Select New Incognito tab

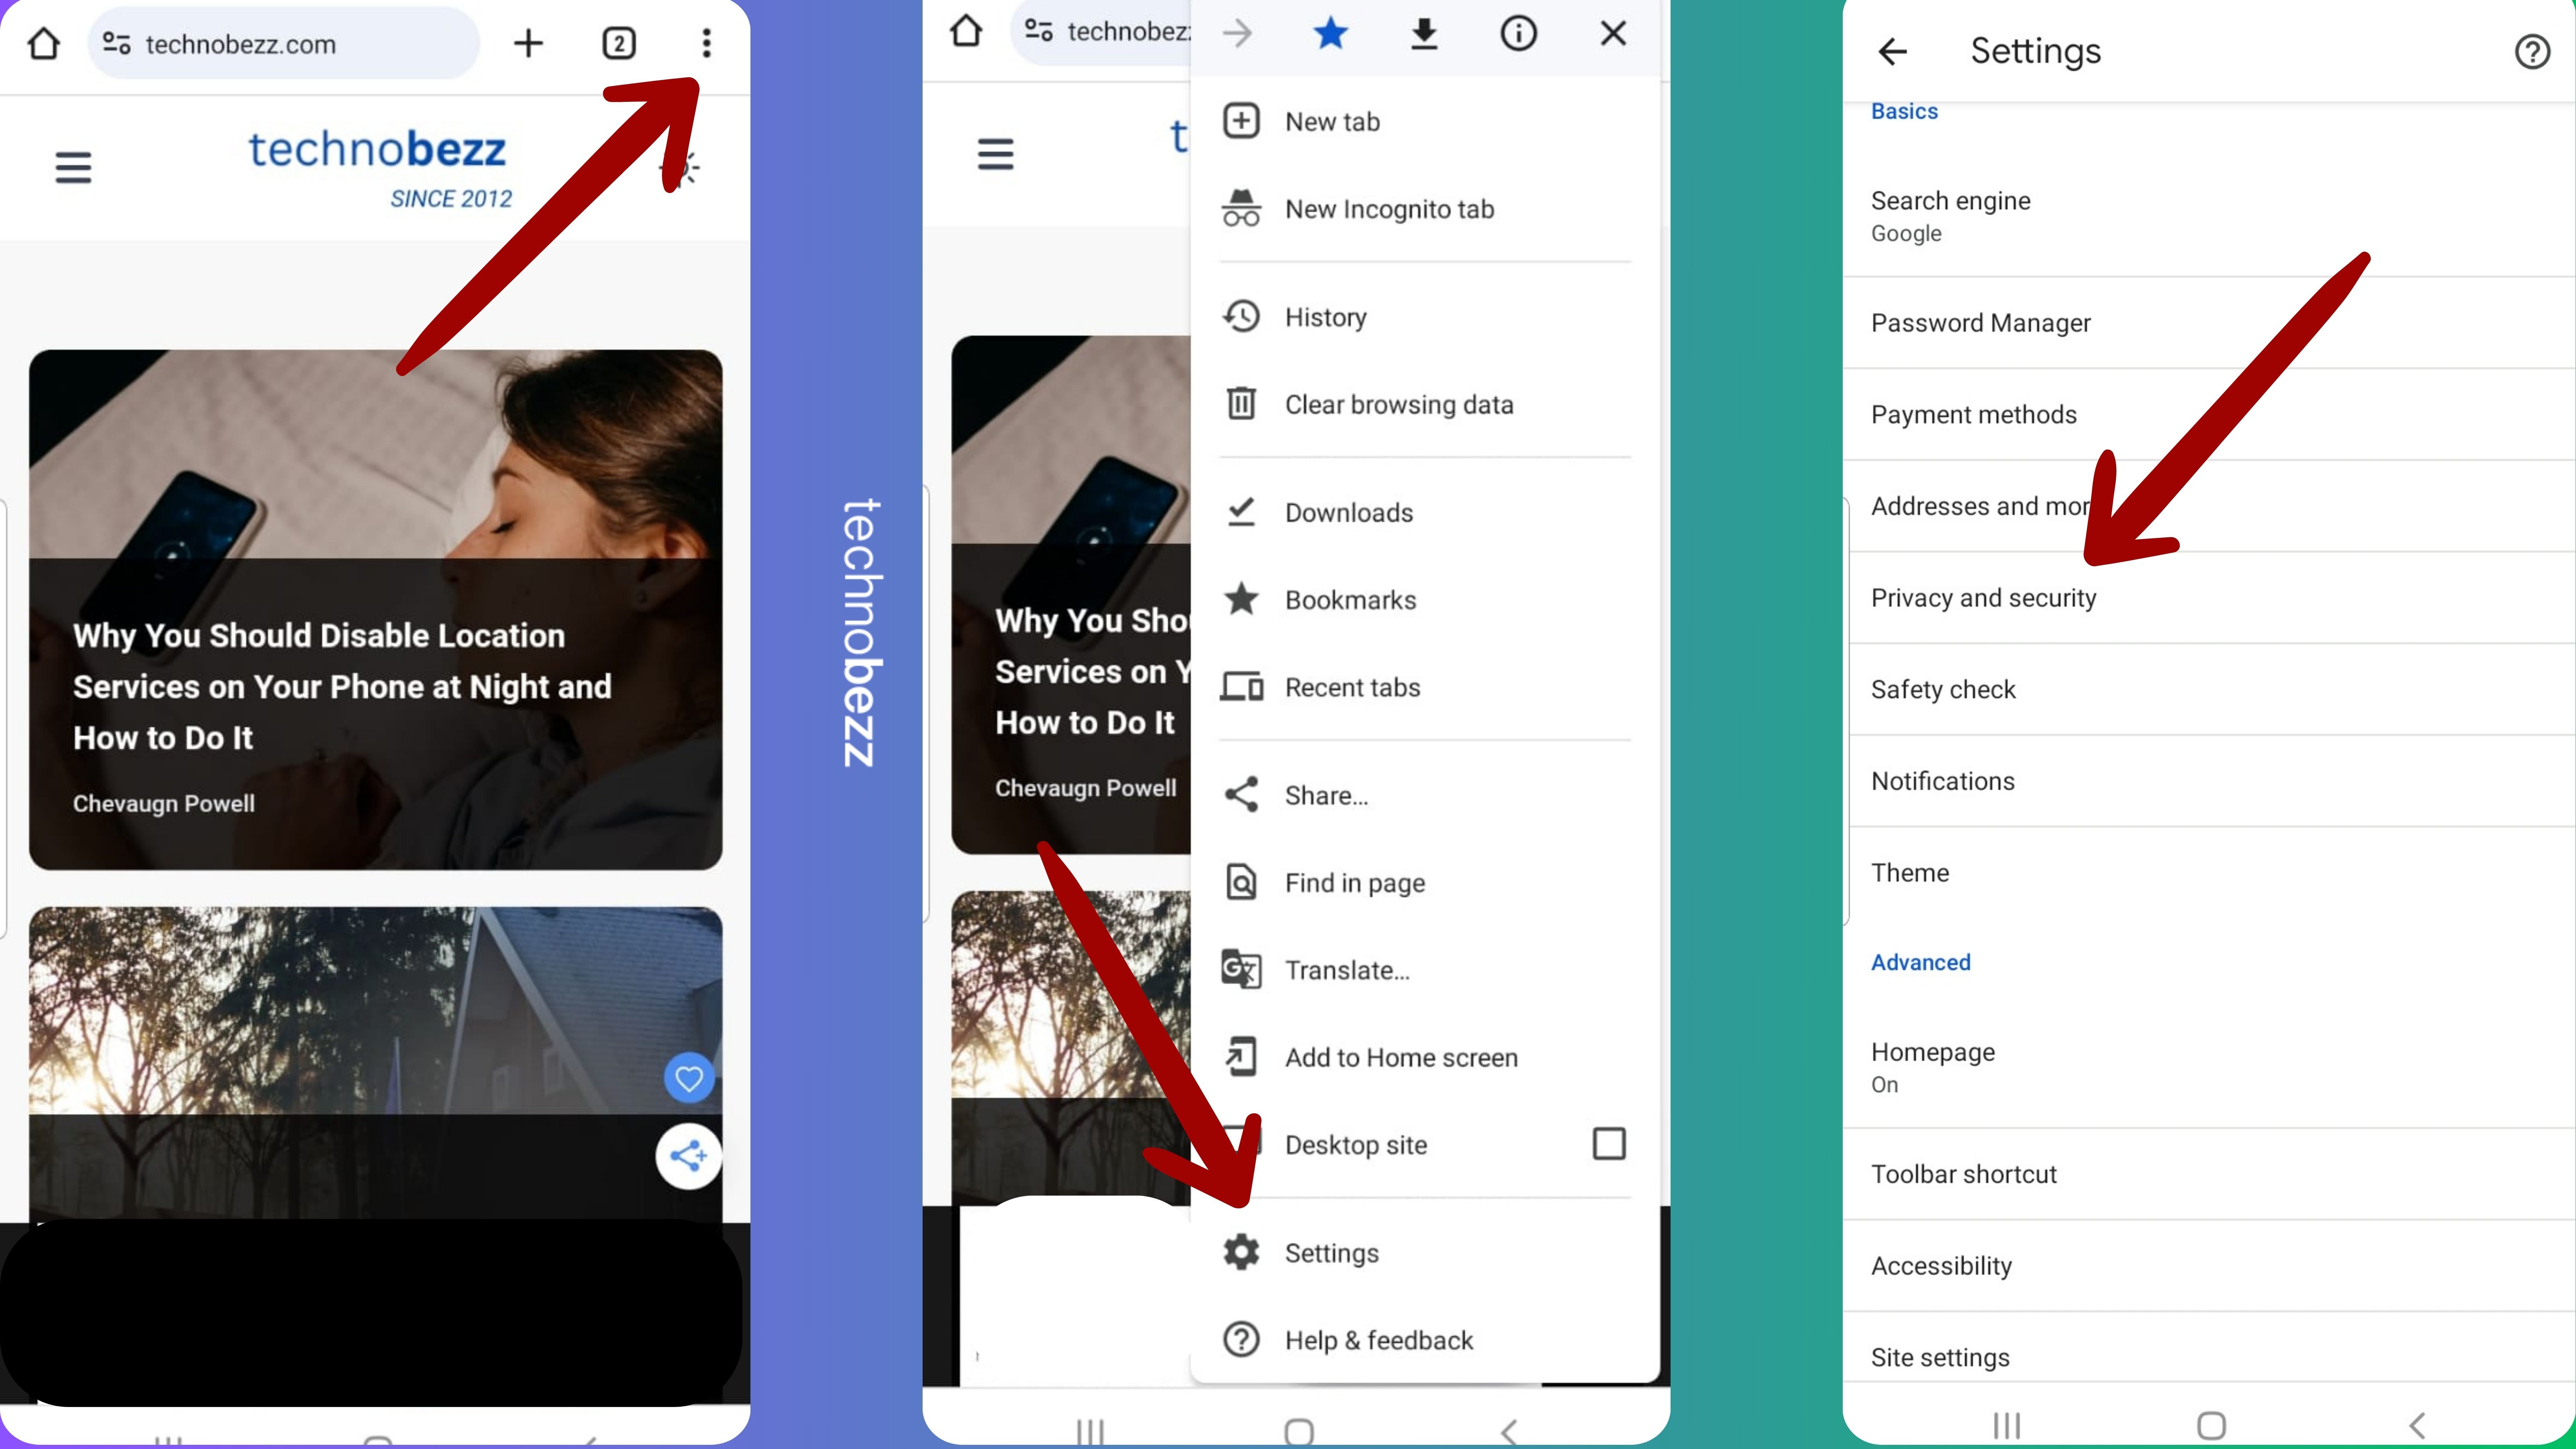pos(1425,209)
